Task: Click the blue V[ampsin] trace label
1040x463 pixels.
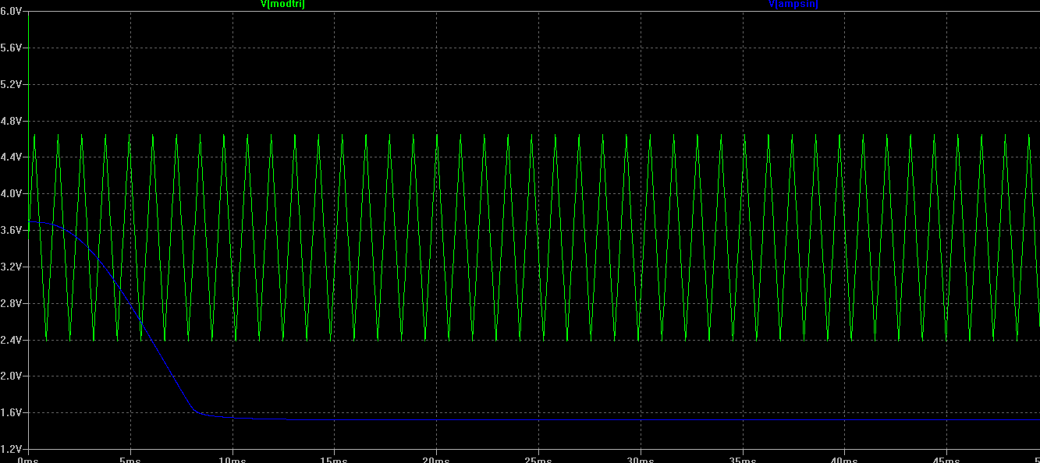Action: point(793,5)
